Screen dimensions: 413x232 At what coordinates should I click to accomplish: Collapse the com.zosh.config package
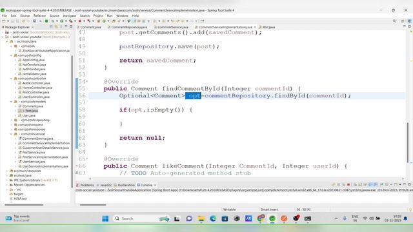[x=12, y=55]
